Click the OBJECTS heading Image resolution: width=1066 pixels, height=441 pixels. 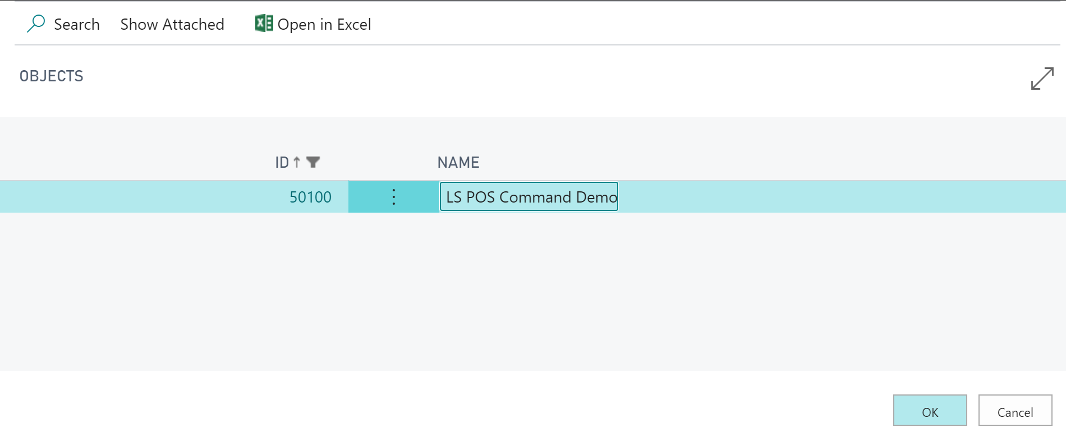pyautogui.click(x=52, y=76)
